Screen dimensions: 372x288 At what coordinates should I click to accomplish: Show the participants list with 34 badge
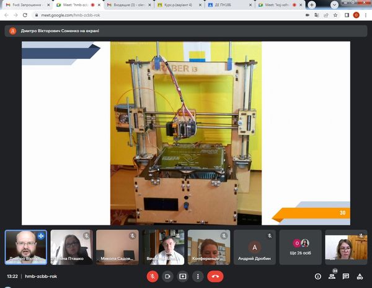332,276
